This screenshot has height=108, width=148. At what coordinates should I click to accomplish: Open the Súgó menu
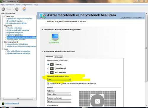[x=36, y=5]
